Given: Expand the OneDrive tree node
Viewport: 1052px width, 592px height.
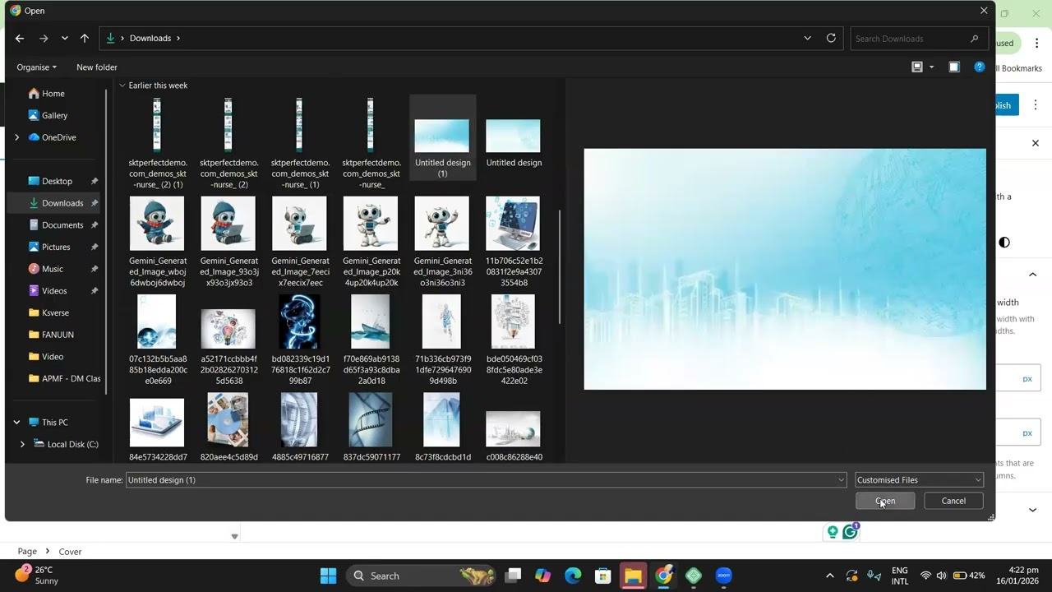Looking at the screenshot, I should point(16,137).
